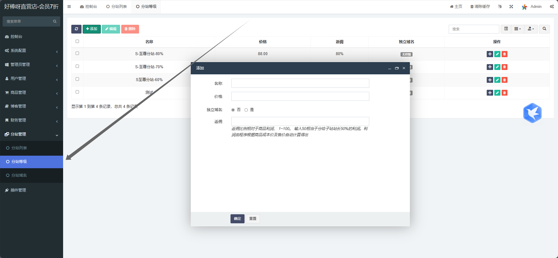Open the export dropdown in table toolbar

pos(531,29)
